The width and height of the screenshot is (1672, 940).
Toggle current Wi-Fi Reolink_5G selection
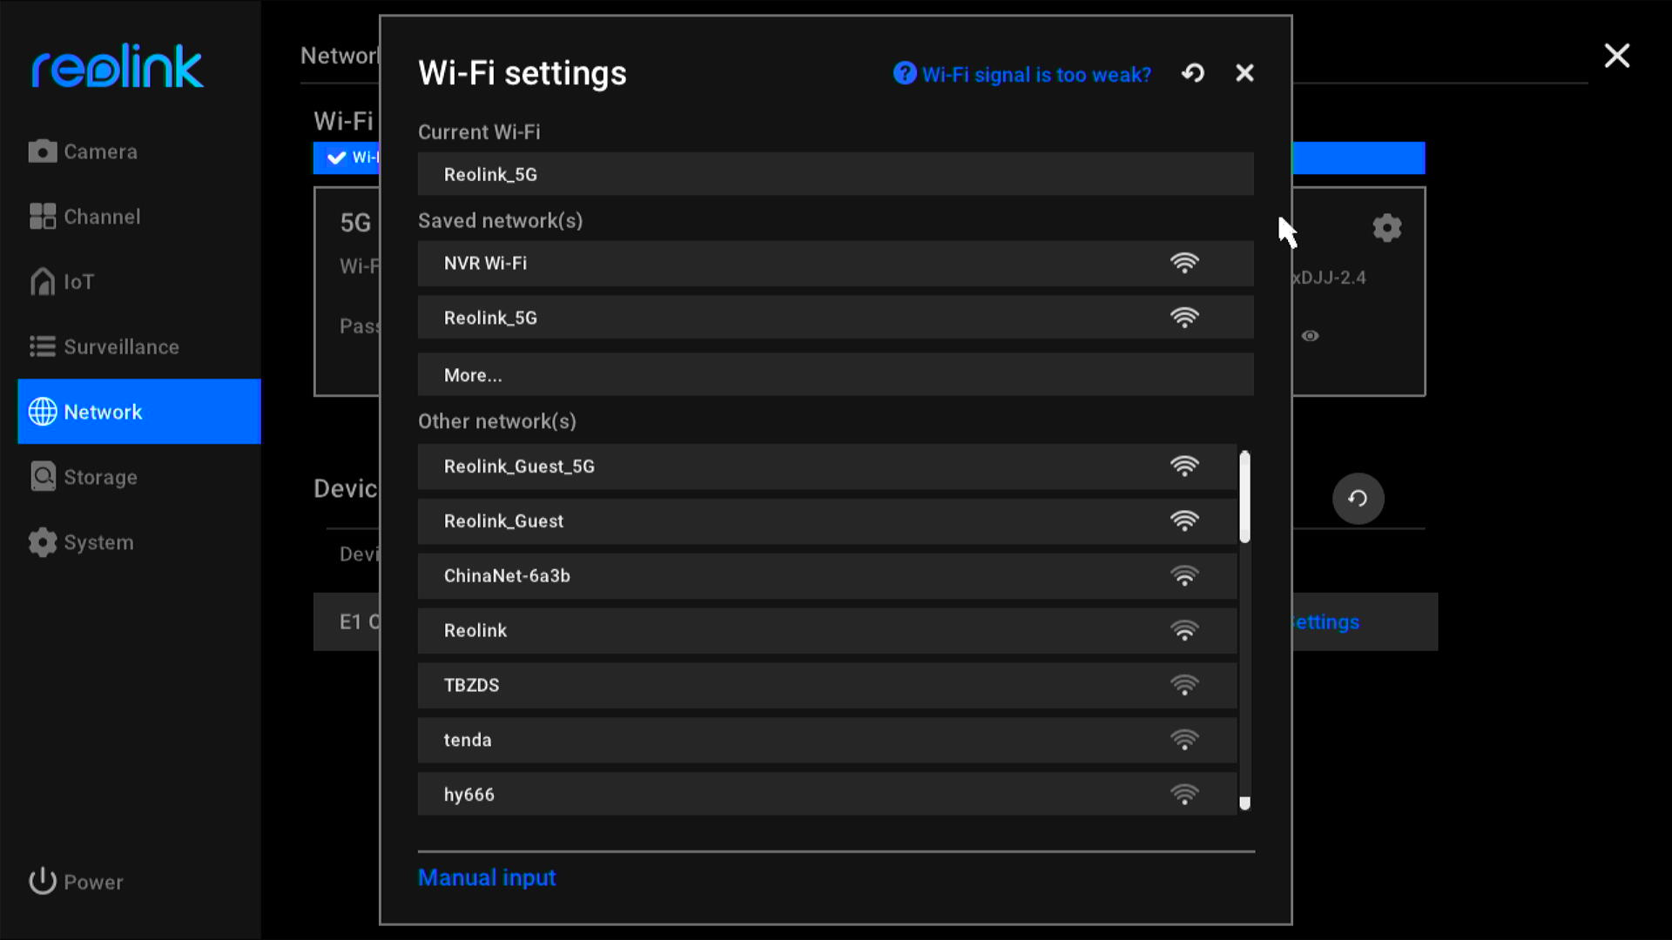click(836, 174)
